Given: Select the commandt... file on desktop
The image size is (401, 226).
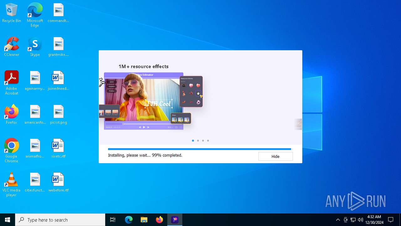Looking at the screenshot, I should click(58, 13).
